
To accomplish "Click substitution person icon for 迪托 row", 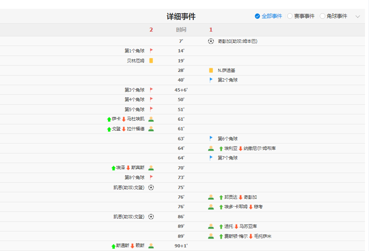I will coord(211,226).
